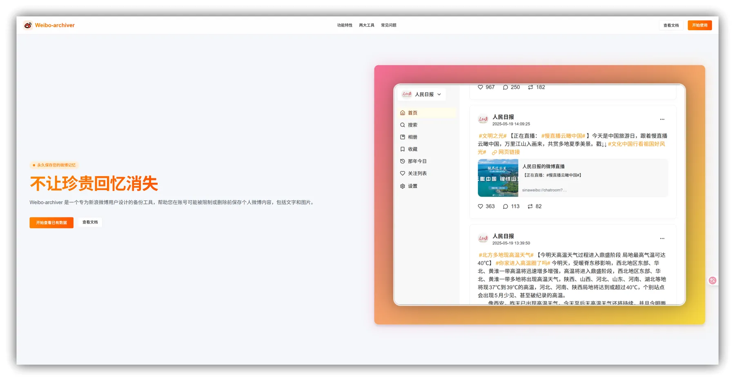Screen dimensions: 735x381
Task: Open the 相册 album section
Action: pyautogui.click(x=412, y=137)
